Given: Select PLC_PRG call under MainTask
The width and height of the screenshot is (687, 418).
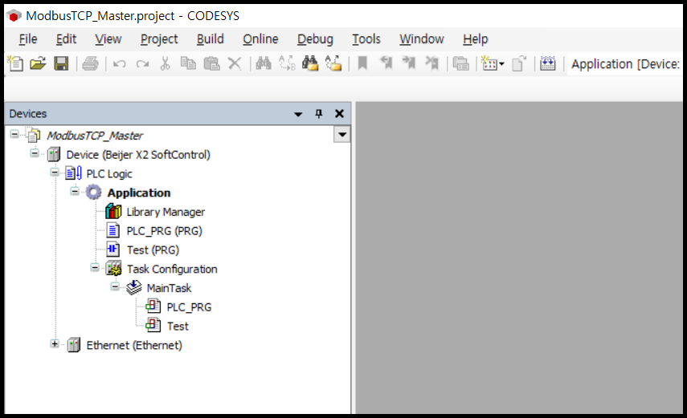Looking at the screenshot, I should click(x=189, y=307).
